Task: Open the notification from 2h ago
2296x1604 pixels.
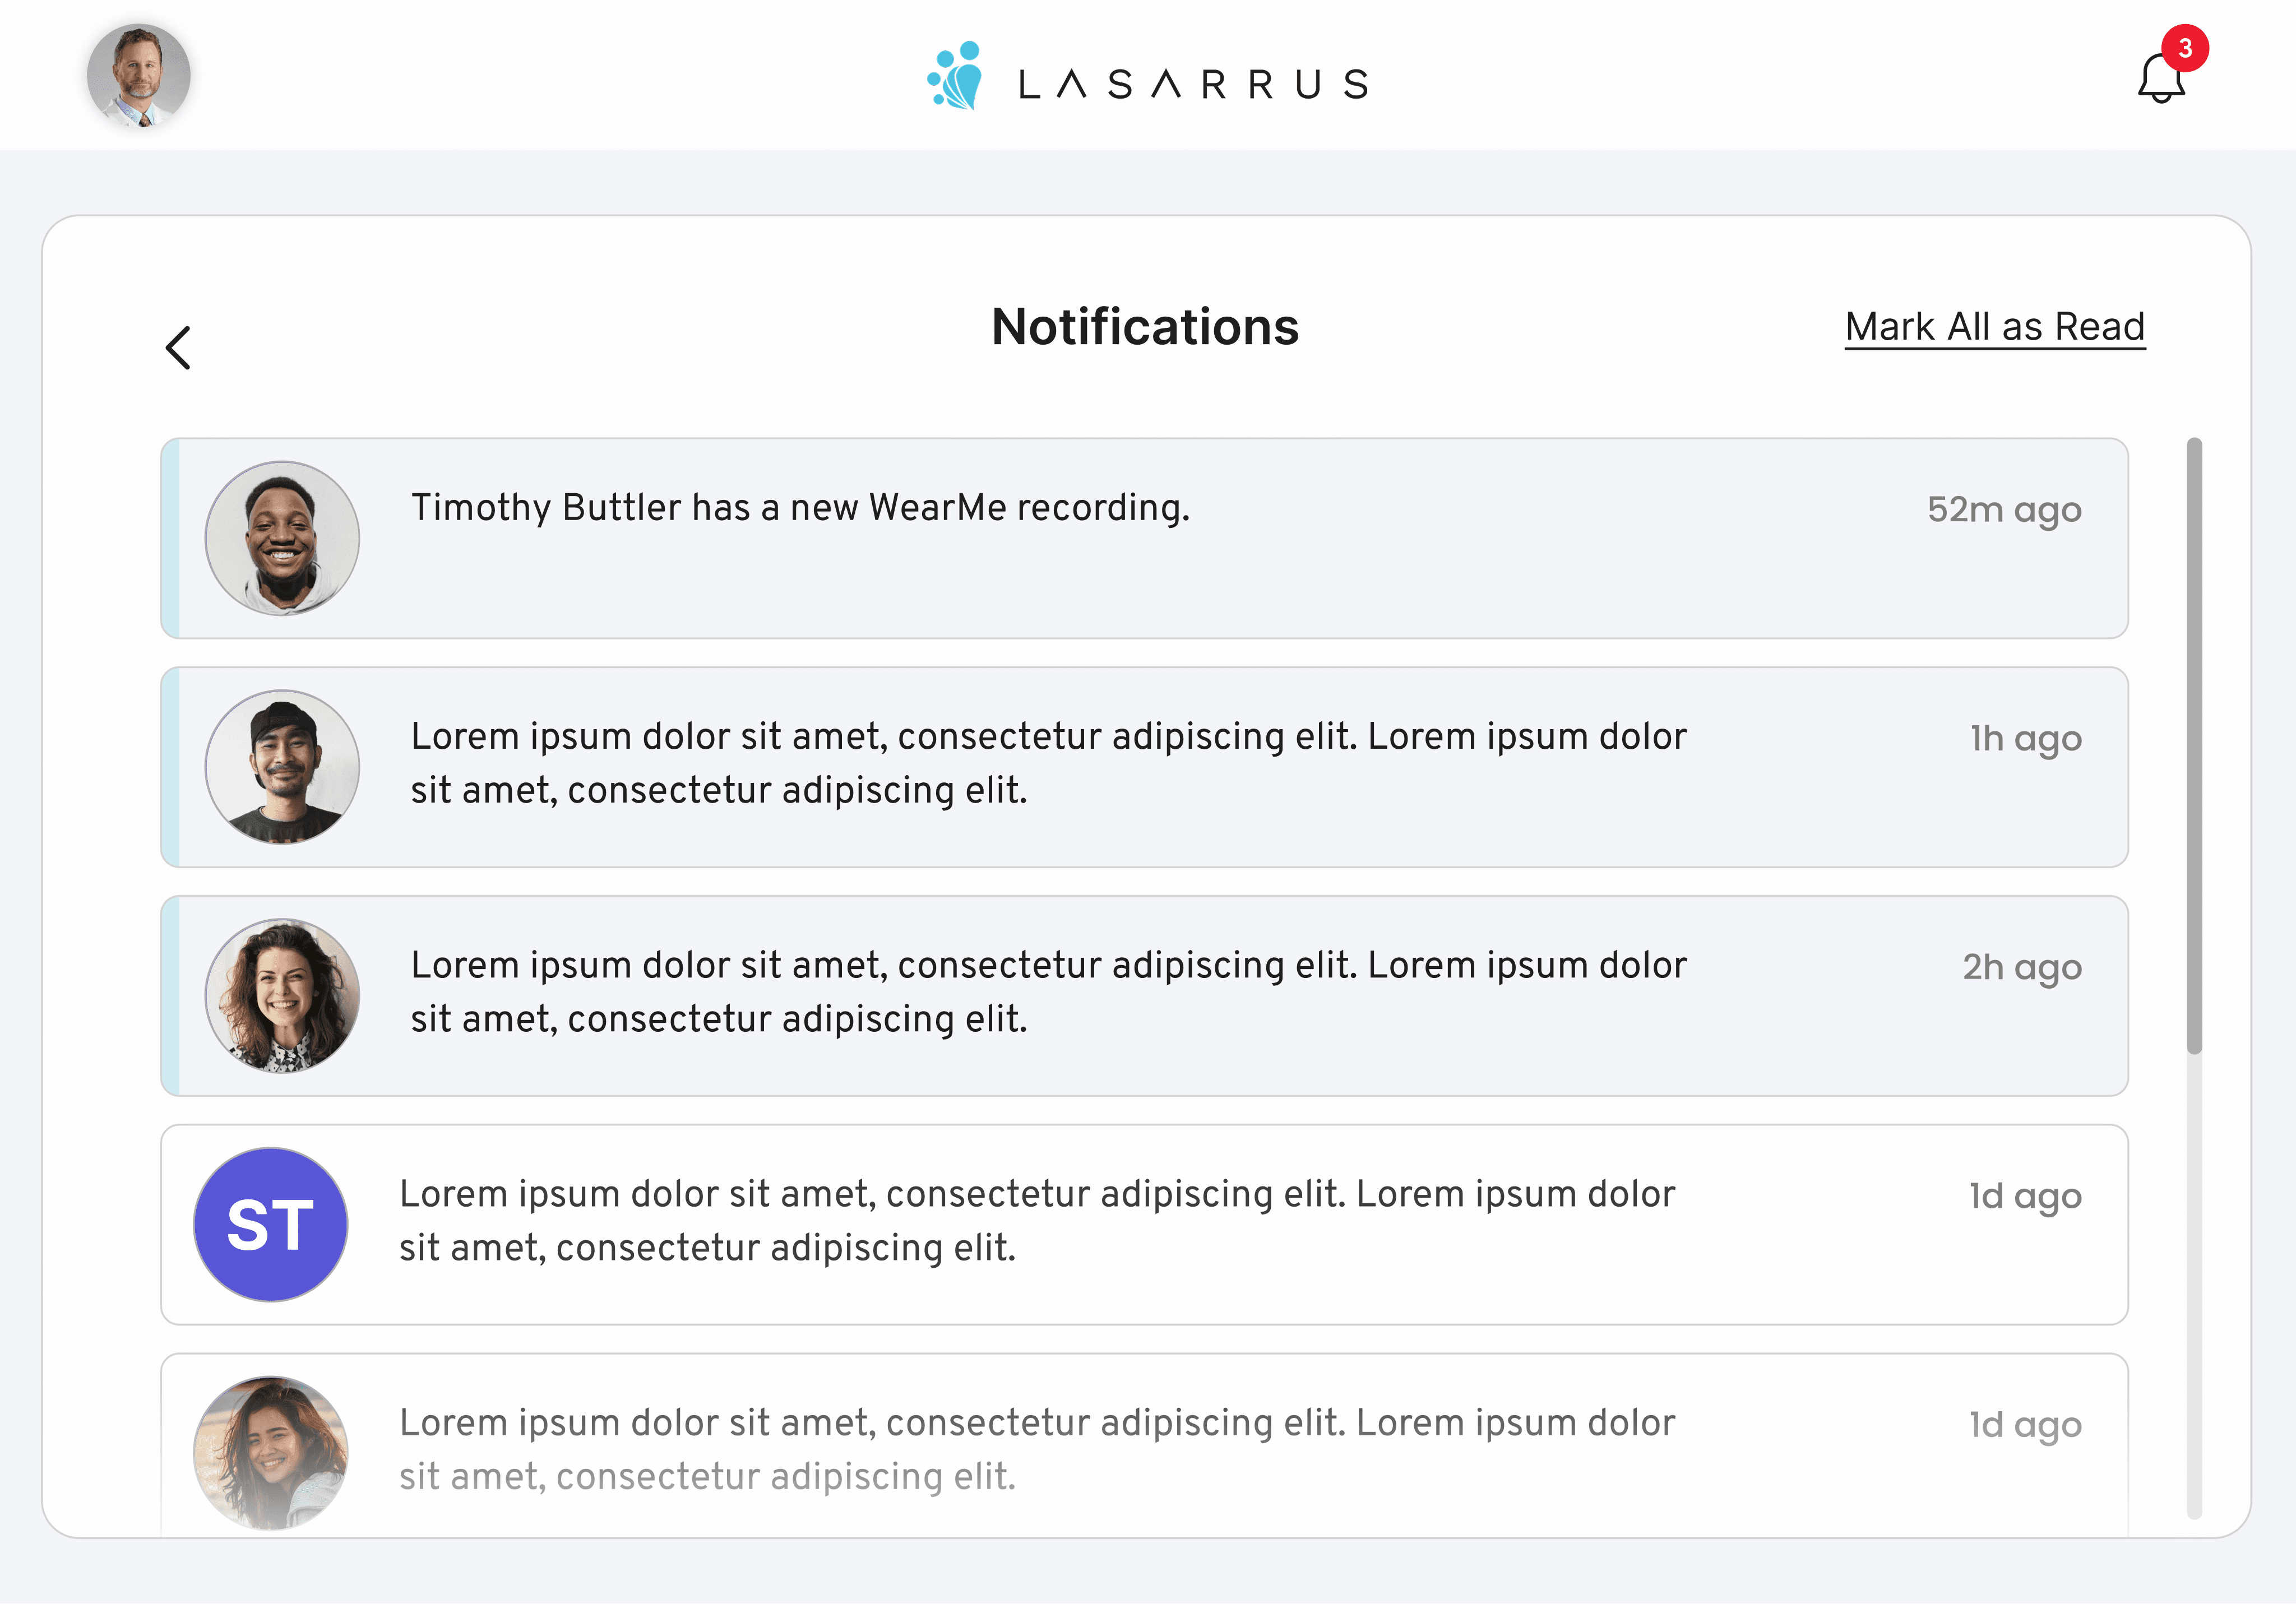Action: pyautogui.click(x=1048, y=992)
